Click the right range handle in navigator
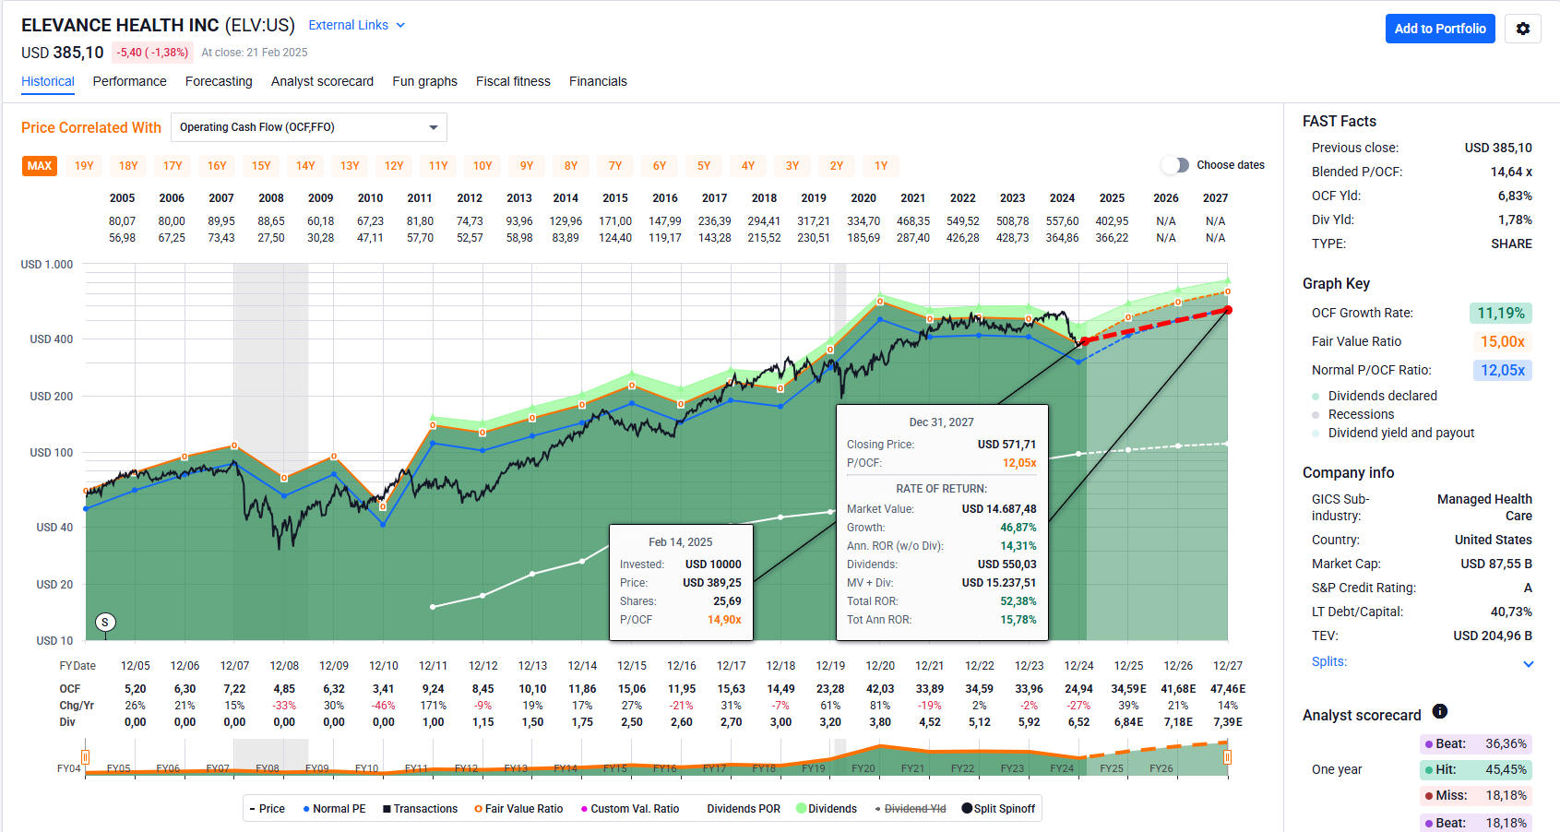The width and height of the screenshot is (1560, 832). pos(1227,757)
